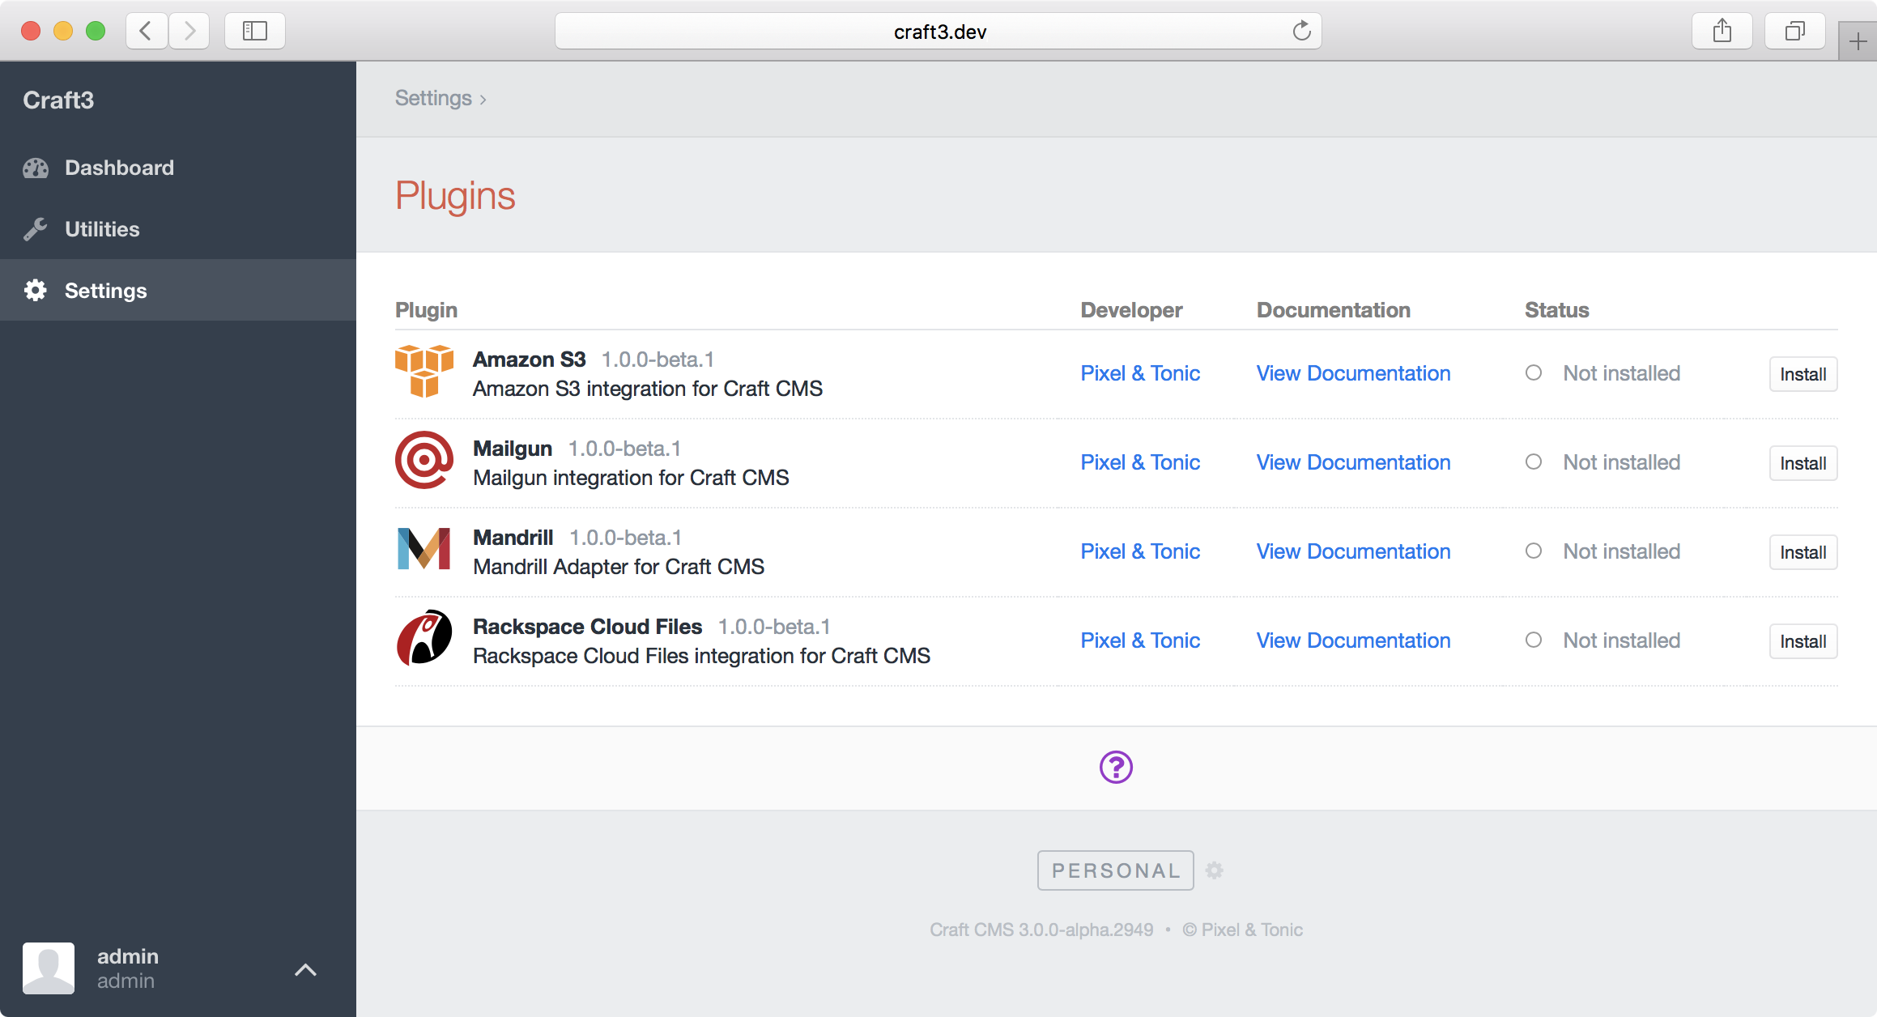The width and height of the screenshot is (1877, 1017).
Task: View Documentation for Mandrill
Action: [x=1353, y=551]
